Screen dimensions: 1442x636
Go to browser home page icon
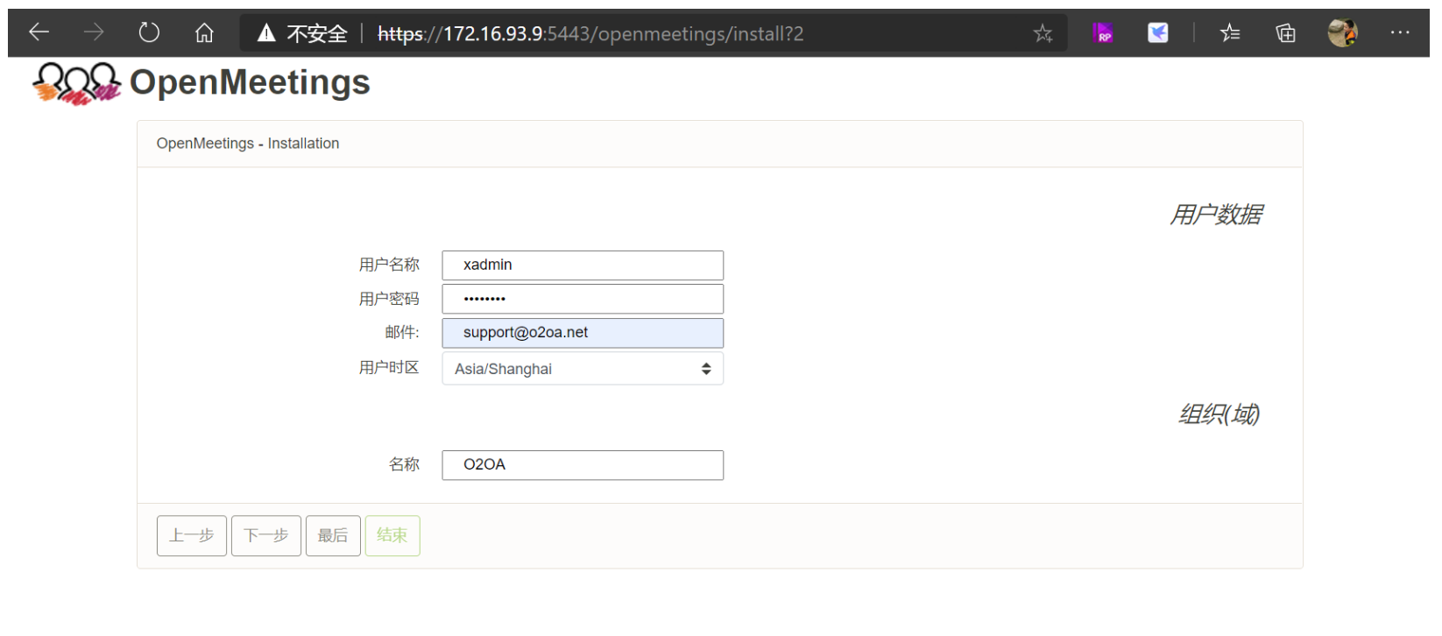click(x=204, y=33)
